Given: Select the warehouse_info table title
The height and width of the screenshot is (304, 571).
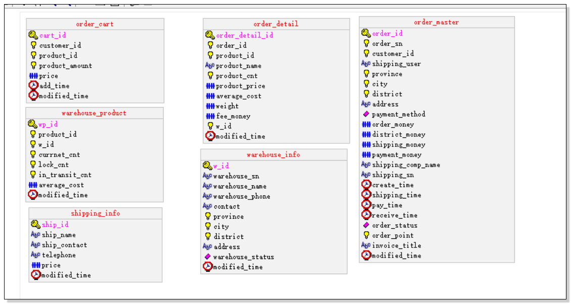Looking at the screenshot, I should click(x=273, y=155).
